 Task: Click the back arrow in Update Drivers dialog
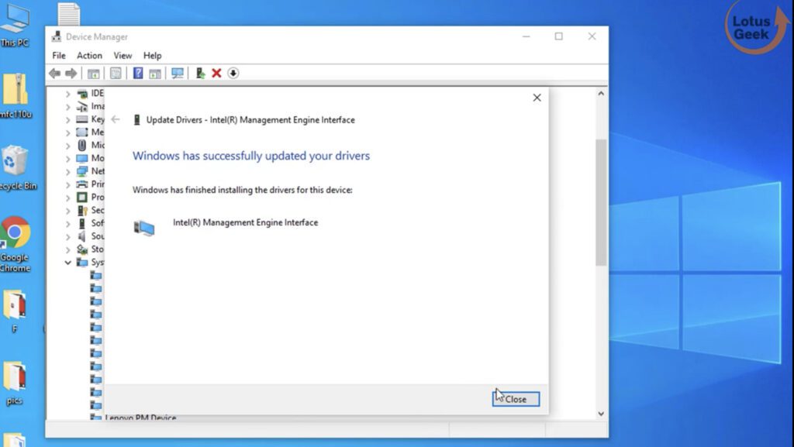click(116, 119)
